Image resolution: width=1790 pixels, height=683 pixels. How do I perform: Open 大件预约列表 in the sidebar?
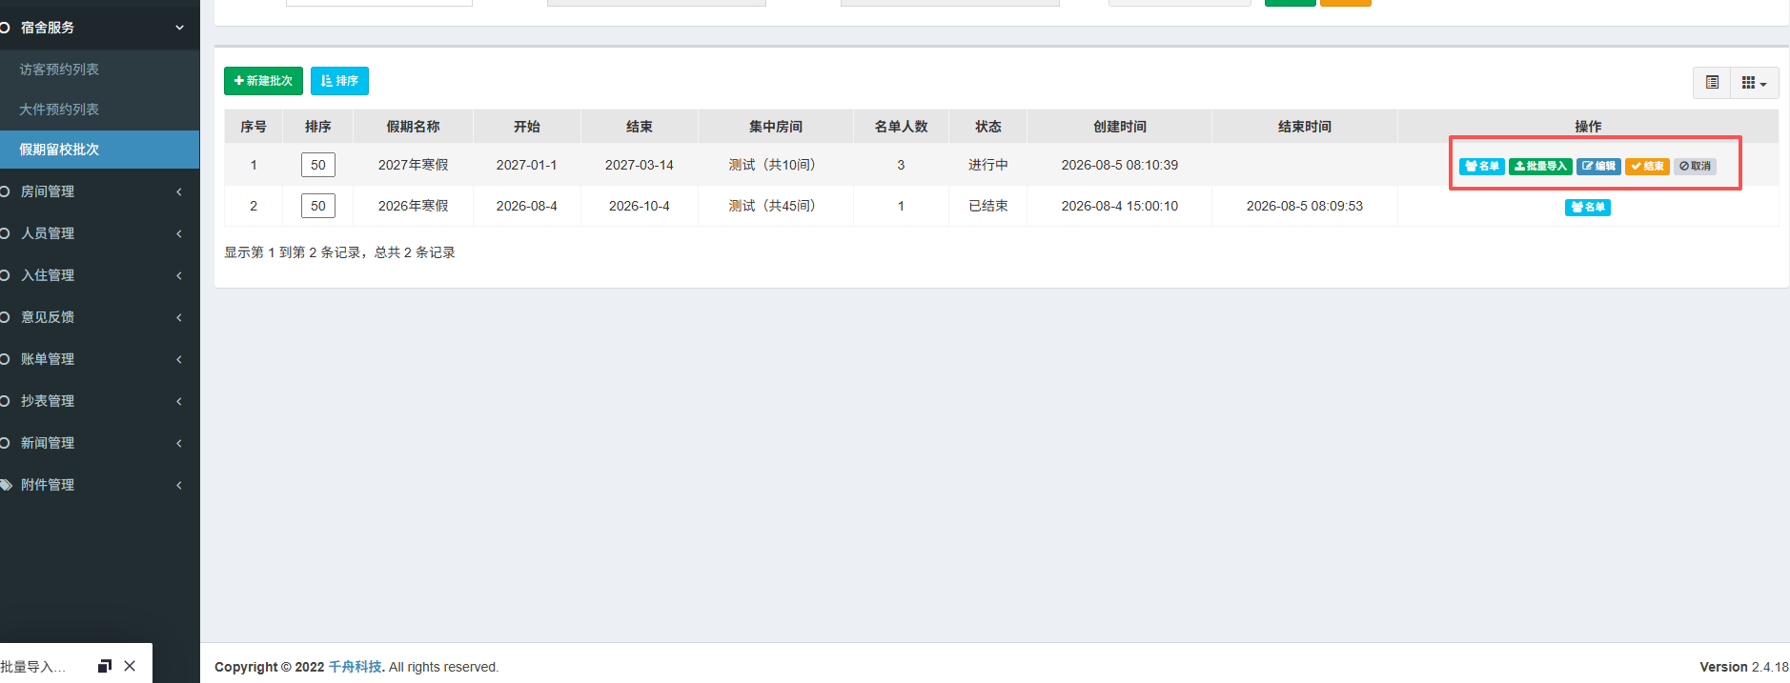click(x=59, y=110)
